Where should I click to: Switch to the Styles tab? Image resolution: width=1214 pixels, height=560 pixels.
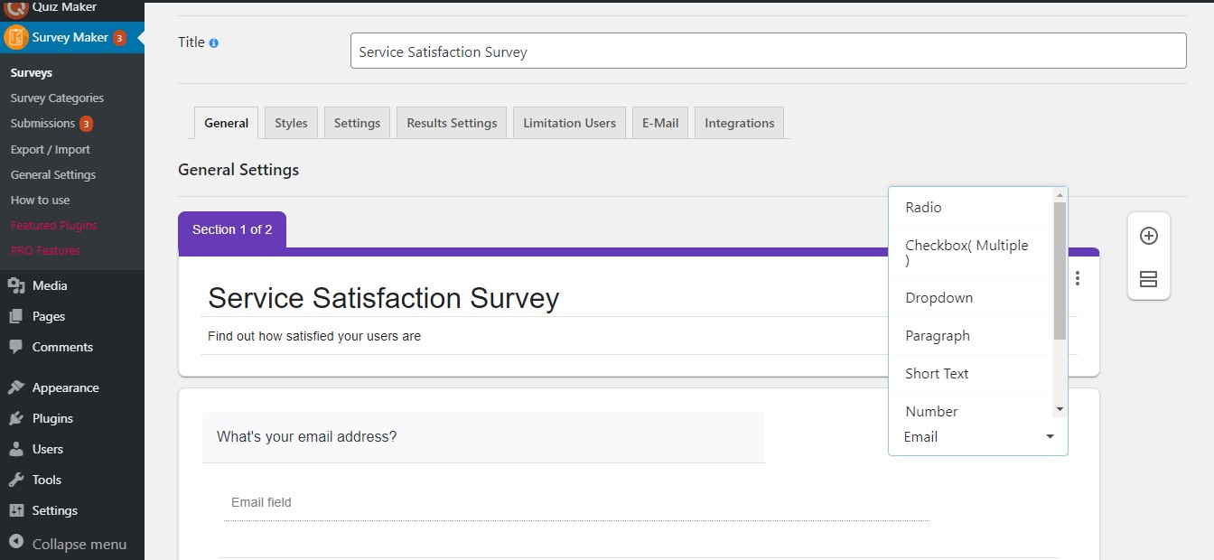(x=291, y=123)
